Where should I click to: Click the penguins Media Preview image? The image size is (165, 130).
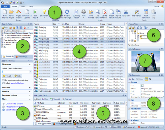(146, 62)
